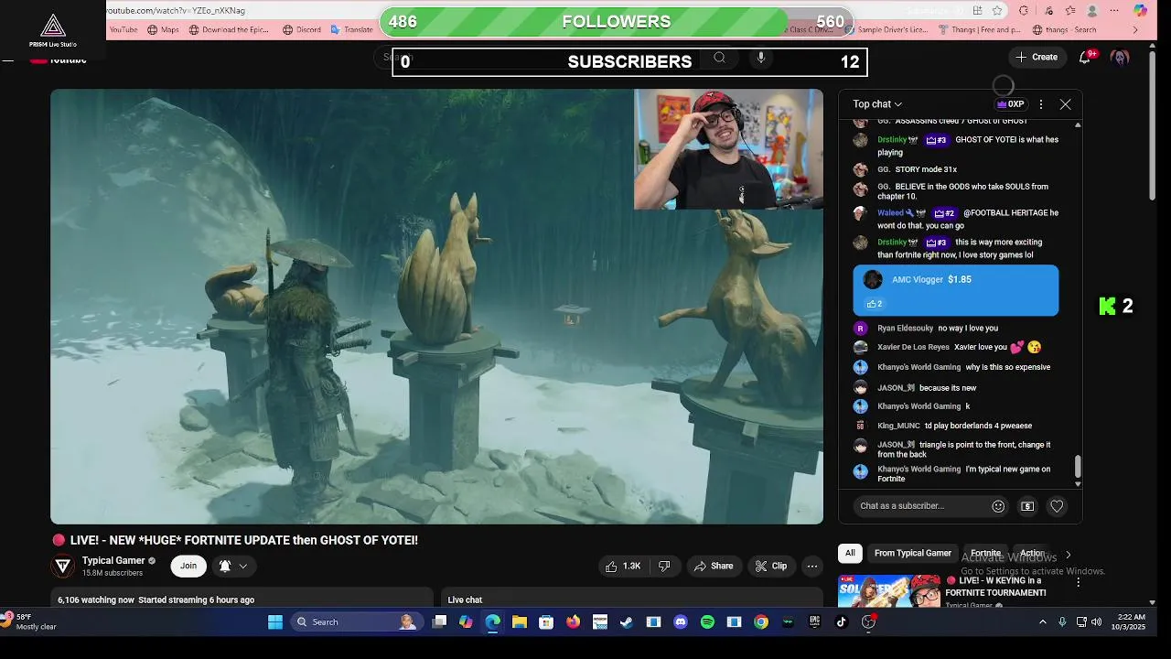
Task: Open the Maps bookmark
Action: (163, 29)
